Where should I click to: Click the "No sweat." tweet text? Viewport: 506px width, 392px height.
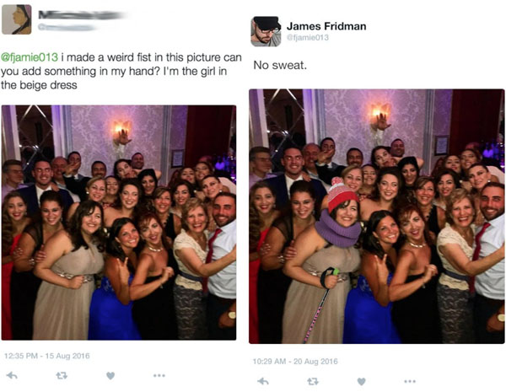(280, 65)
